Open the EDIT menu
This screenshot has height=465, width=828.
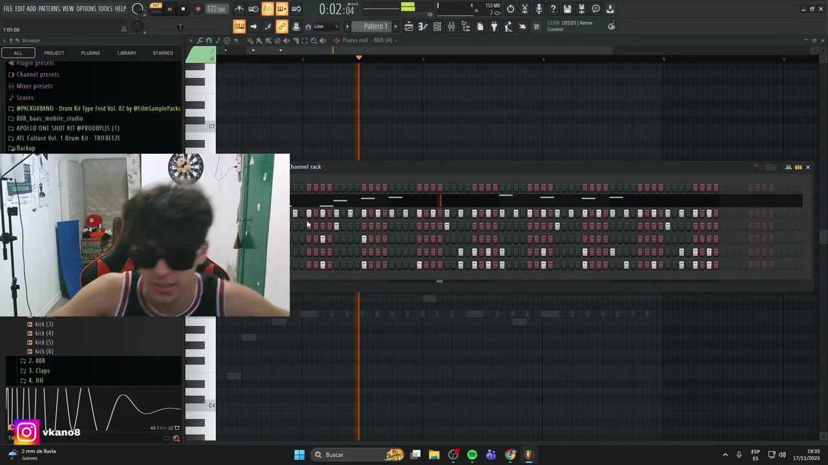20,9
